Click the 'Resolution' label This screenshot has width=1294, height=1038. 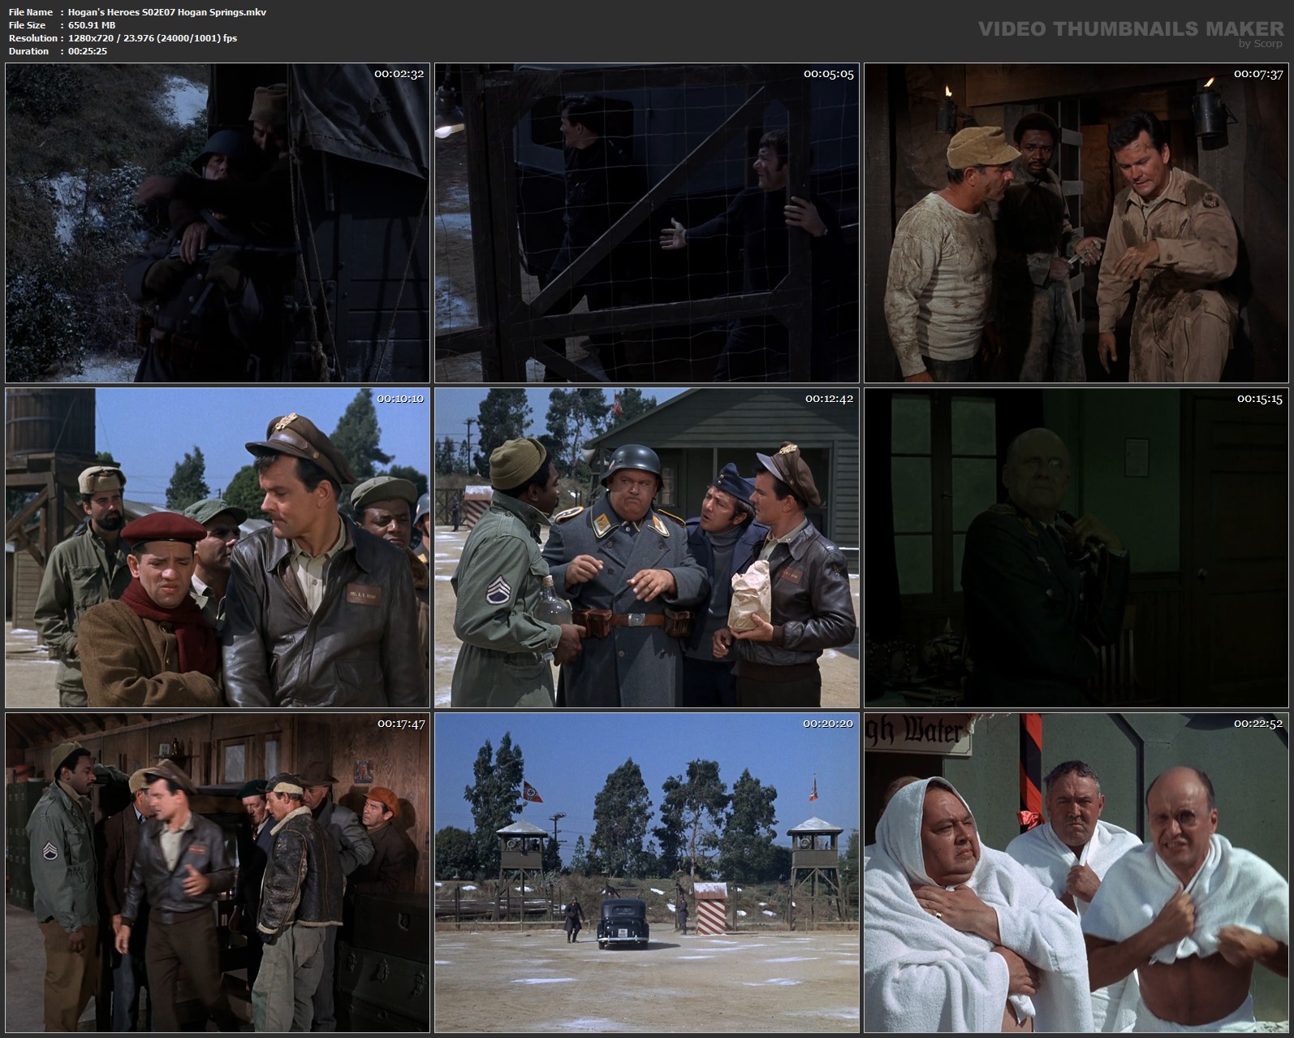[x=33, y=38]
